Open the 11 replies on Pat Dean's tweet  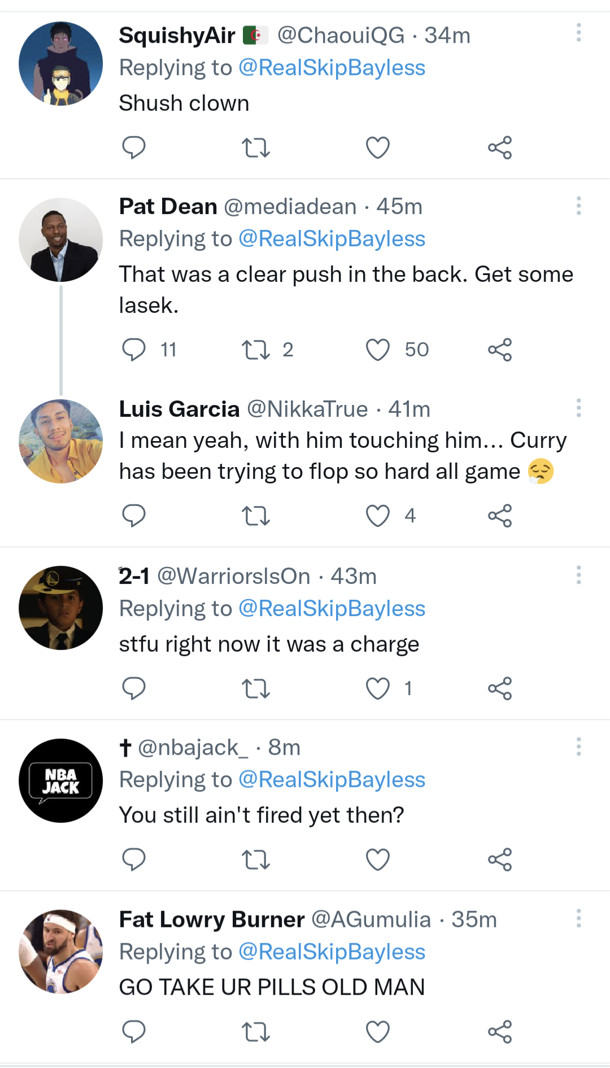(x=134, y=350)
